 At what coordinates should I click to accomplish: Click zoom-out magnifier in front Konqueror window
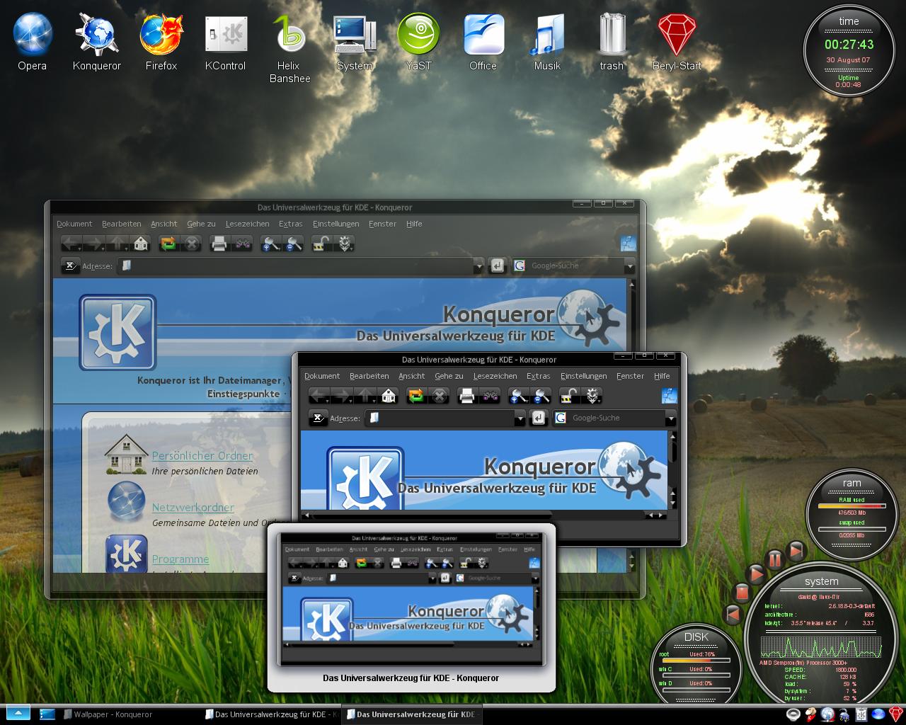coord(541,396)
